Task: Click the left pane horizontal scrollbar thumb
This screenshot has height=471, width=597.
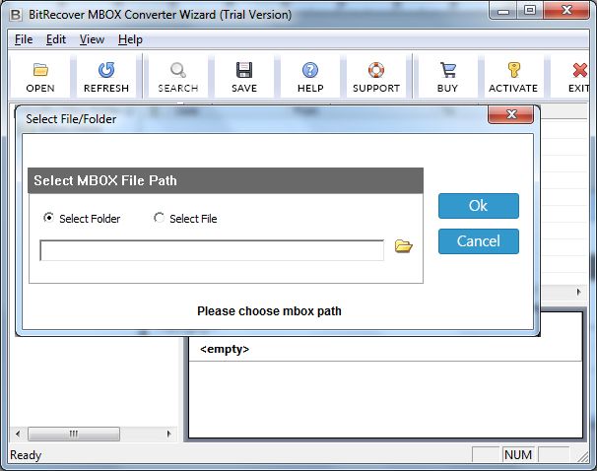Action: tap(74, 434)
